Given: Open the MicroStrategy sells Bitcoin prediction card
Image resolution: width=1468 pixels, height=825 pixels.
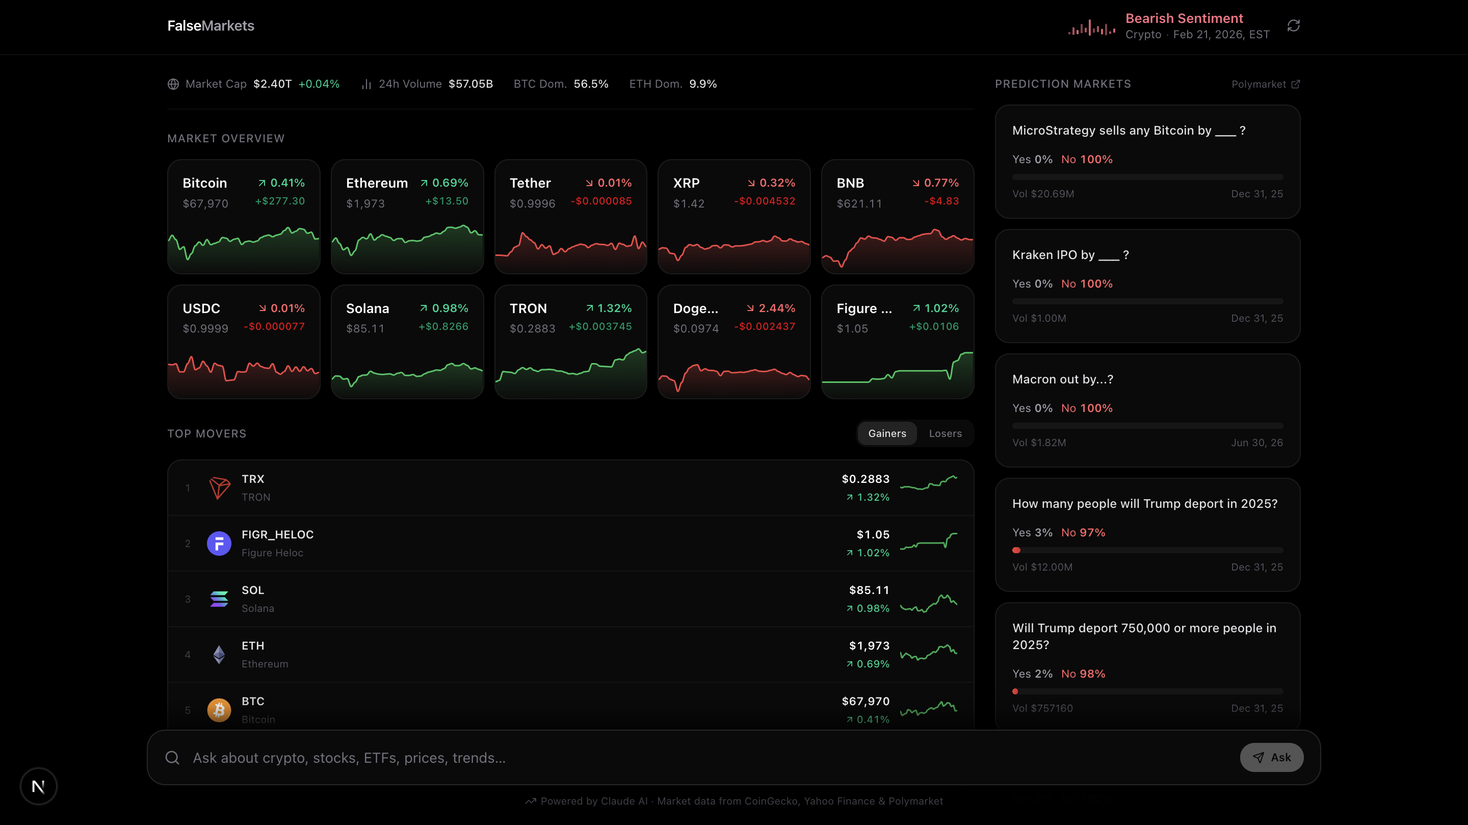Looking at the screenshot, I should [1147, 161].
